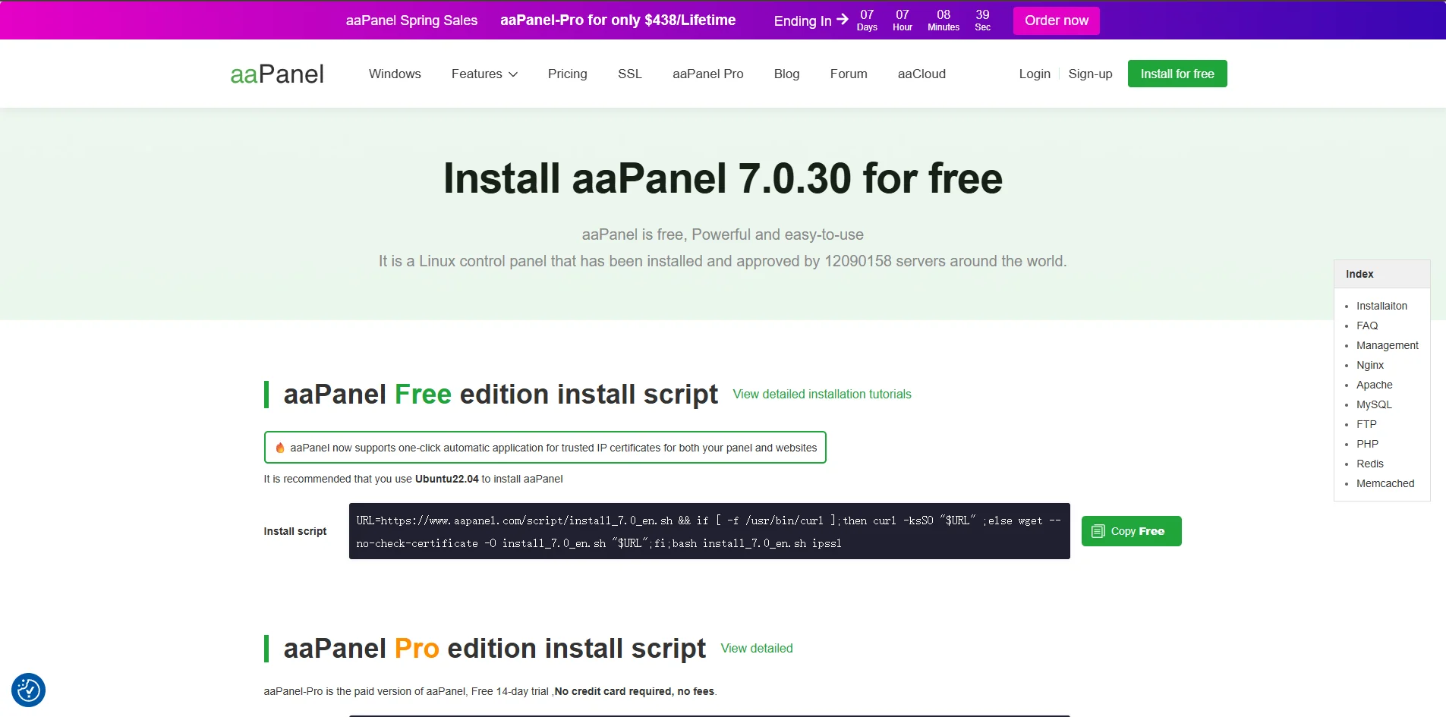Open the cookie consent settings icon
1446x717 pixels.
click(29, 690)
